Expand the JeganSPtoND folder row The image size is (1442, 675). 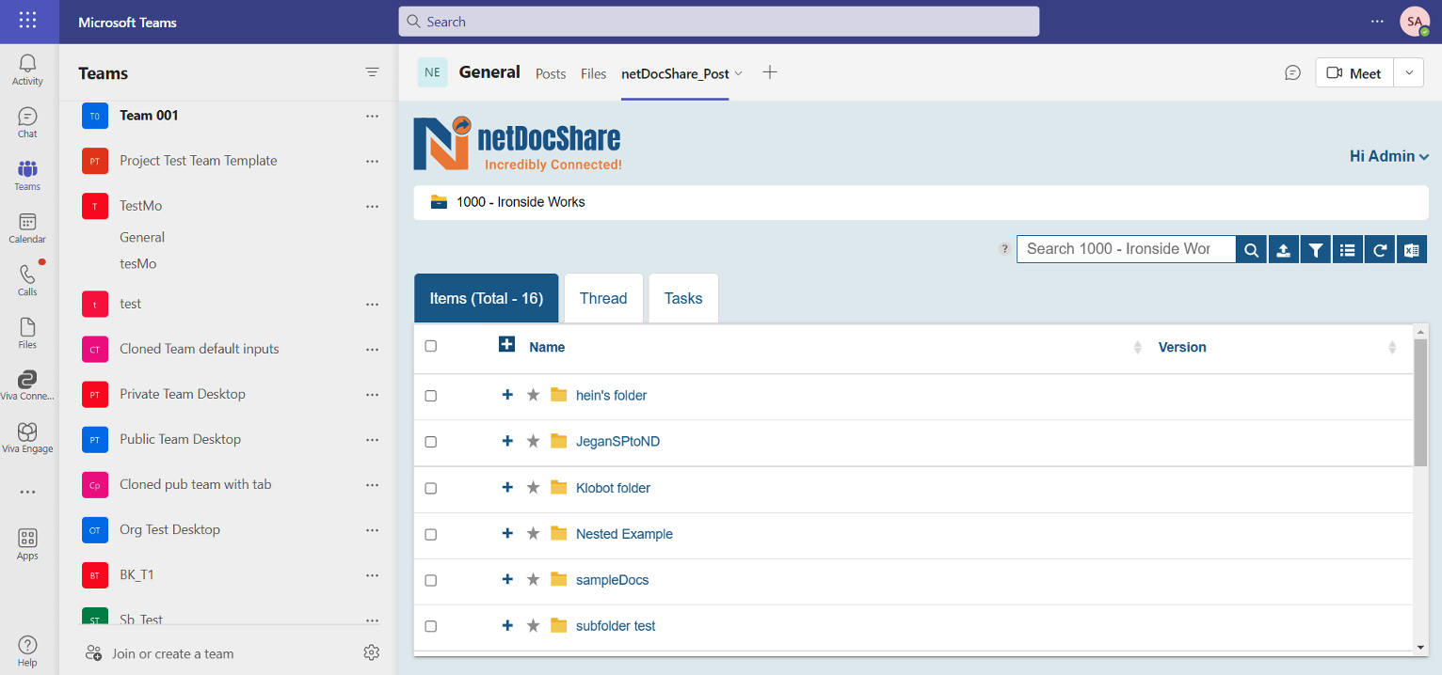[507, 441]
